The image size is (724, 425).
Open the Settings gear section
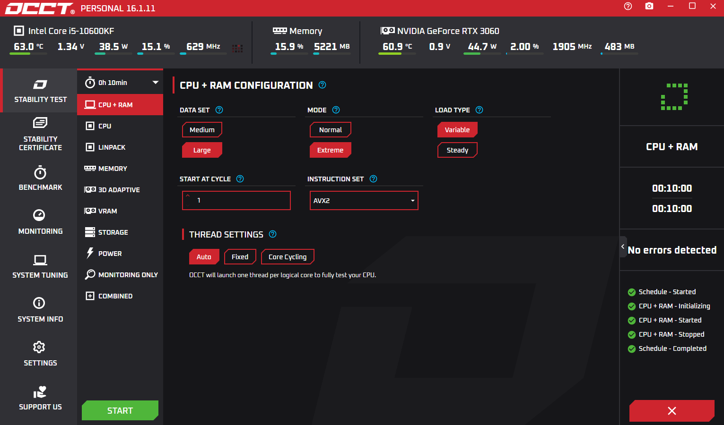40,354
